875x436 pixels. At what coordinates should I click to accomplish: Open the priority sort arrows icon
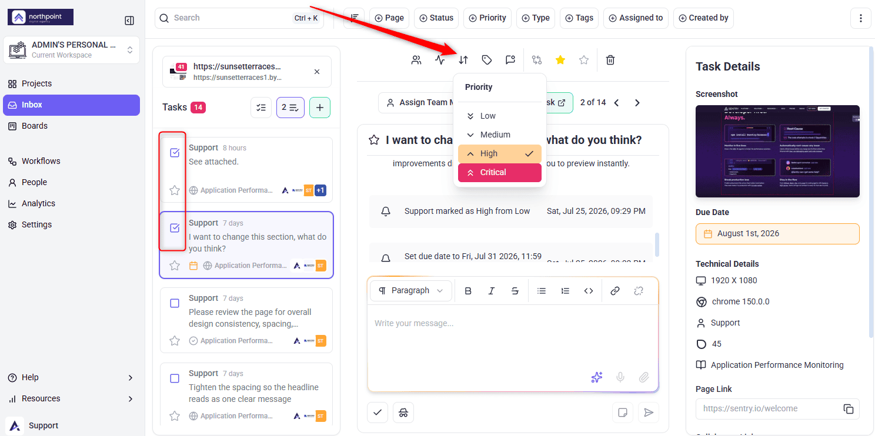pyautogui.click(x=463, y=59)
